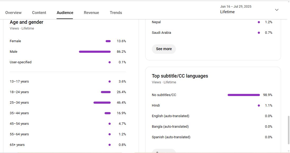Click the 18–24 years bar
The width and height of the screenshot is (290, 153).
pyautogui.click(x=106, y=92)
